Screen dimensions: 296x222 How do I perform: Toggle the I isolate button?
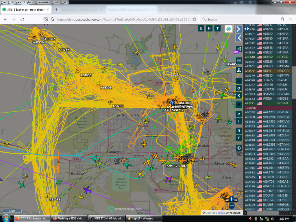[x=238, y=121]
